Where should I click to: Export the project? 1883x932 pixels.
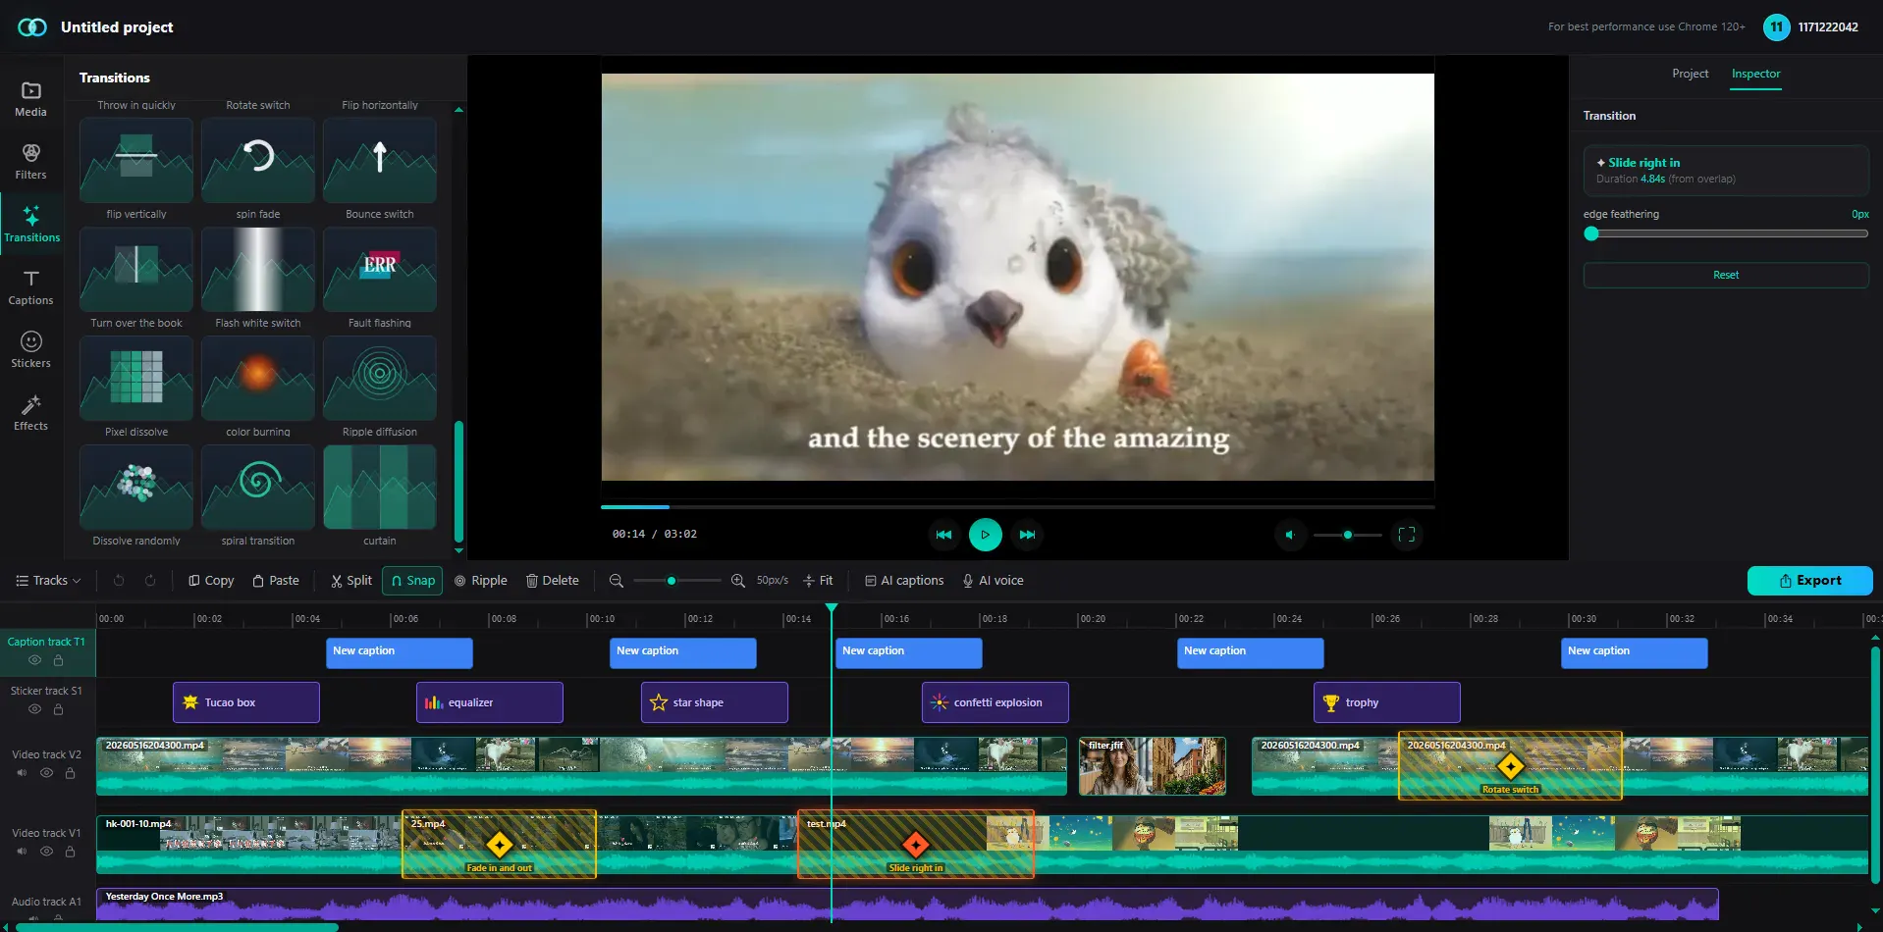pyautogui.click(x=1810, y=581)
